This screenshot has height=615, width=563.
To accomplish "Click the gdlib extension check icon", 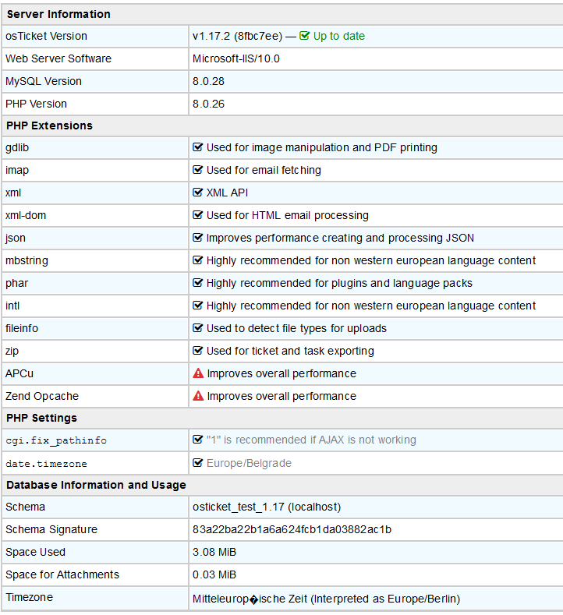I will pyautogui.click(x=198, y=147).
